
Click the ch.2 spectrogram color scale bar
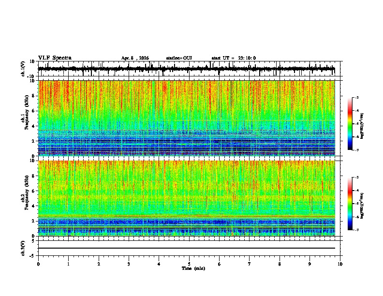click(x=350, y=204)
